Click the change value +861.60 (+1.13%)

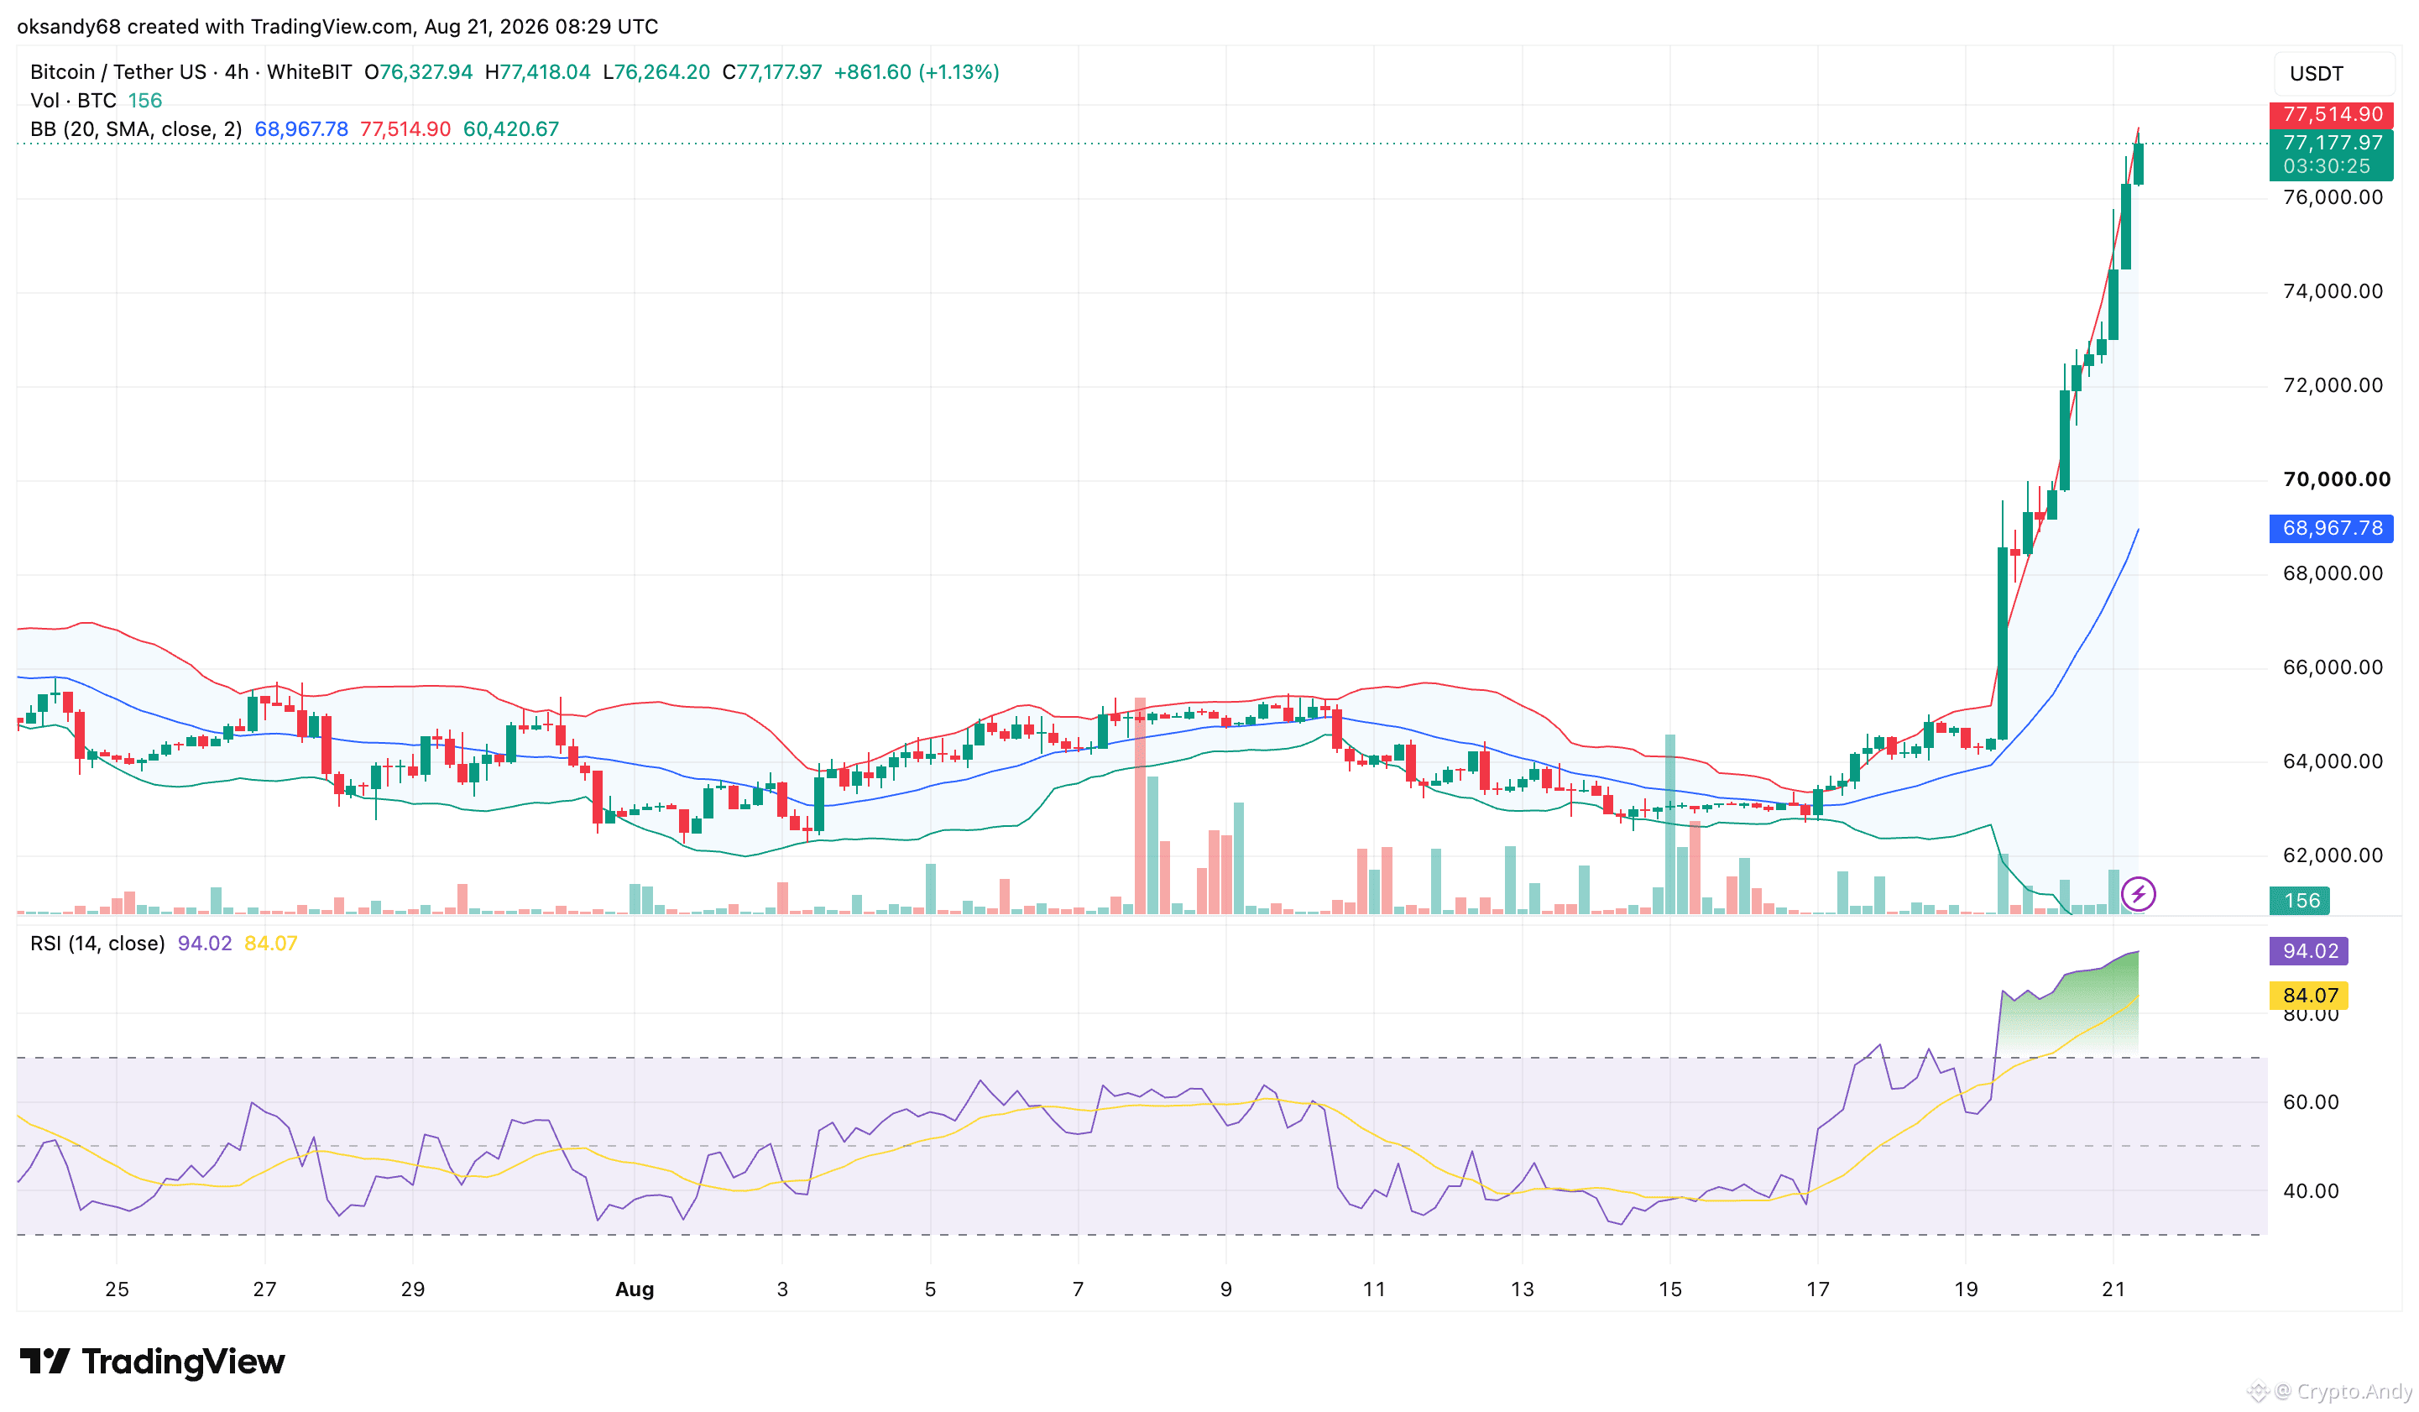[x=917, y=72]
